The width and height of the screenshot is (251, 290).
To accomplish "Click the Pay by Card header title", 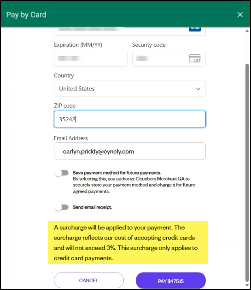I will (x=26, y=15).
